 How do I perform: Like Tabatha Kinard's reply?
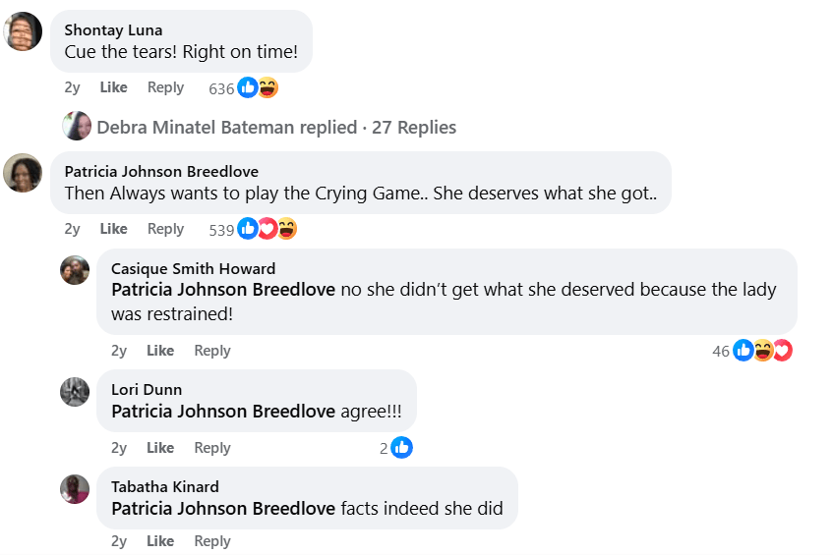160,541
